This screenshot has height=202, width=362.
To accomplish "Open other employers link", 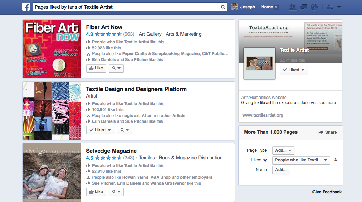I will pyautogui.click(x=196, y=177).
